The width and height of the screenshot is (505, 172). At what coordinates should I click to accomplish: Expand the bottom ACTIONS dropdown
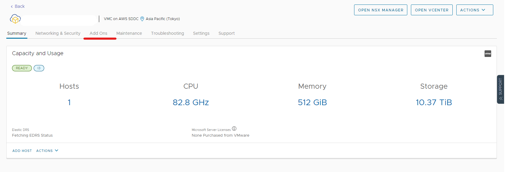click(47, 151)
